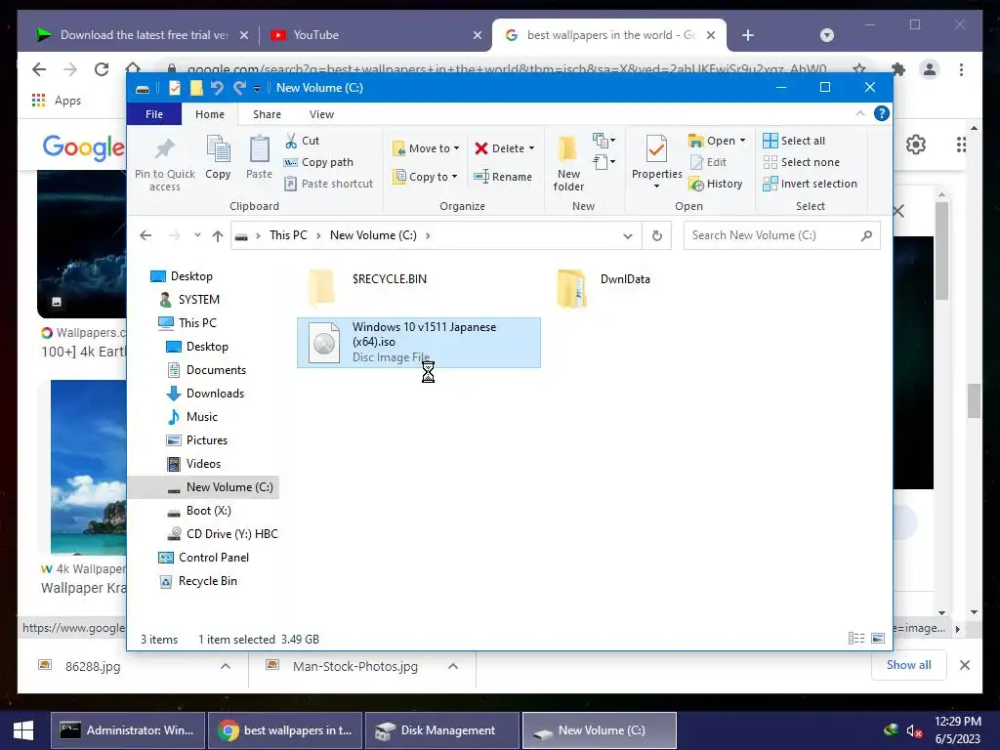Open the Move to dropdown
1000x750 pixels.
point(426,148)
